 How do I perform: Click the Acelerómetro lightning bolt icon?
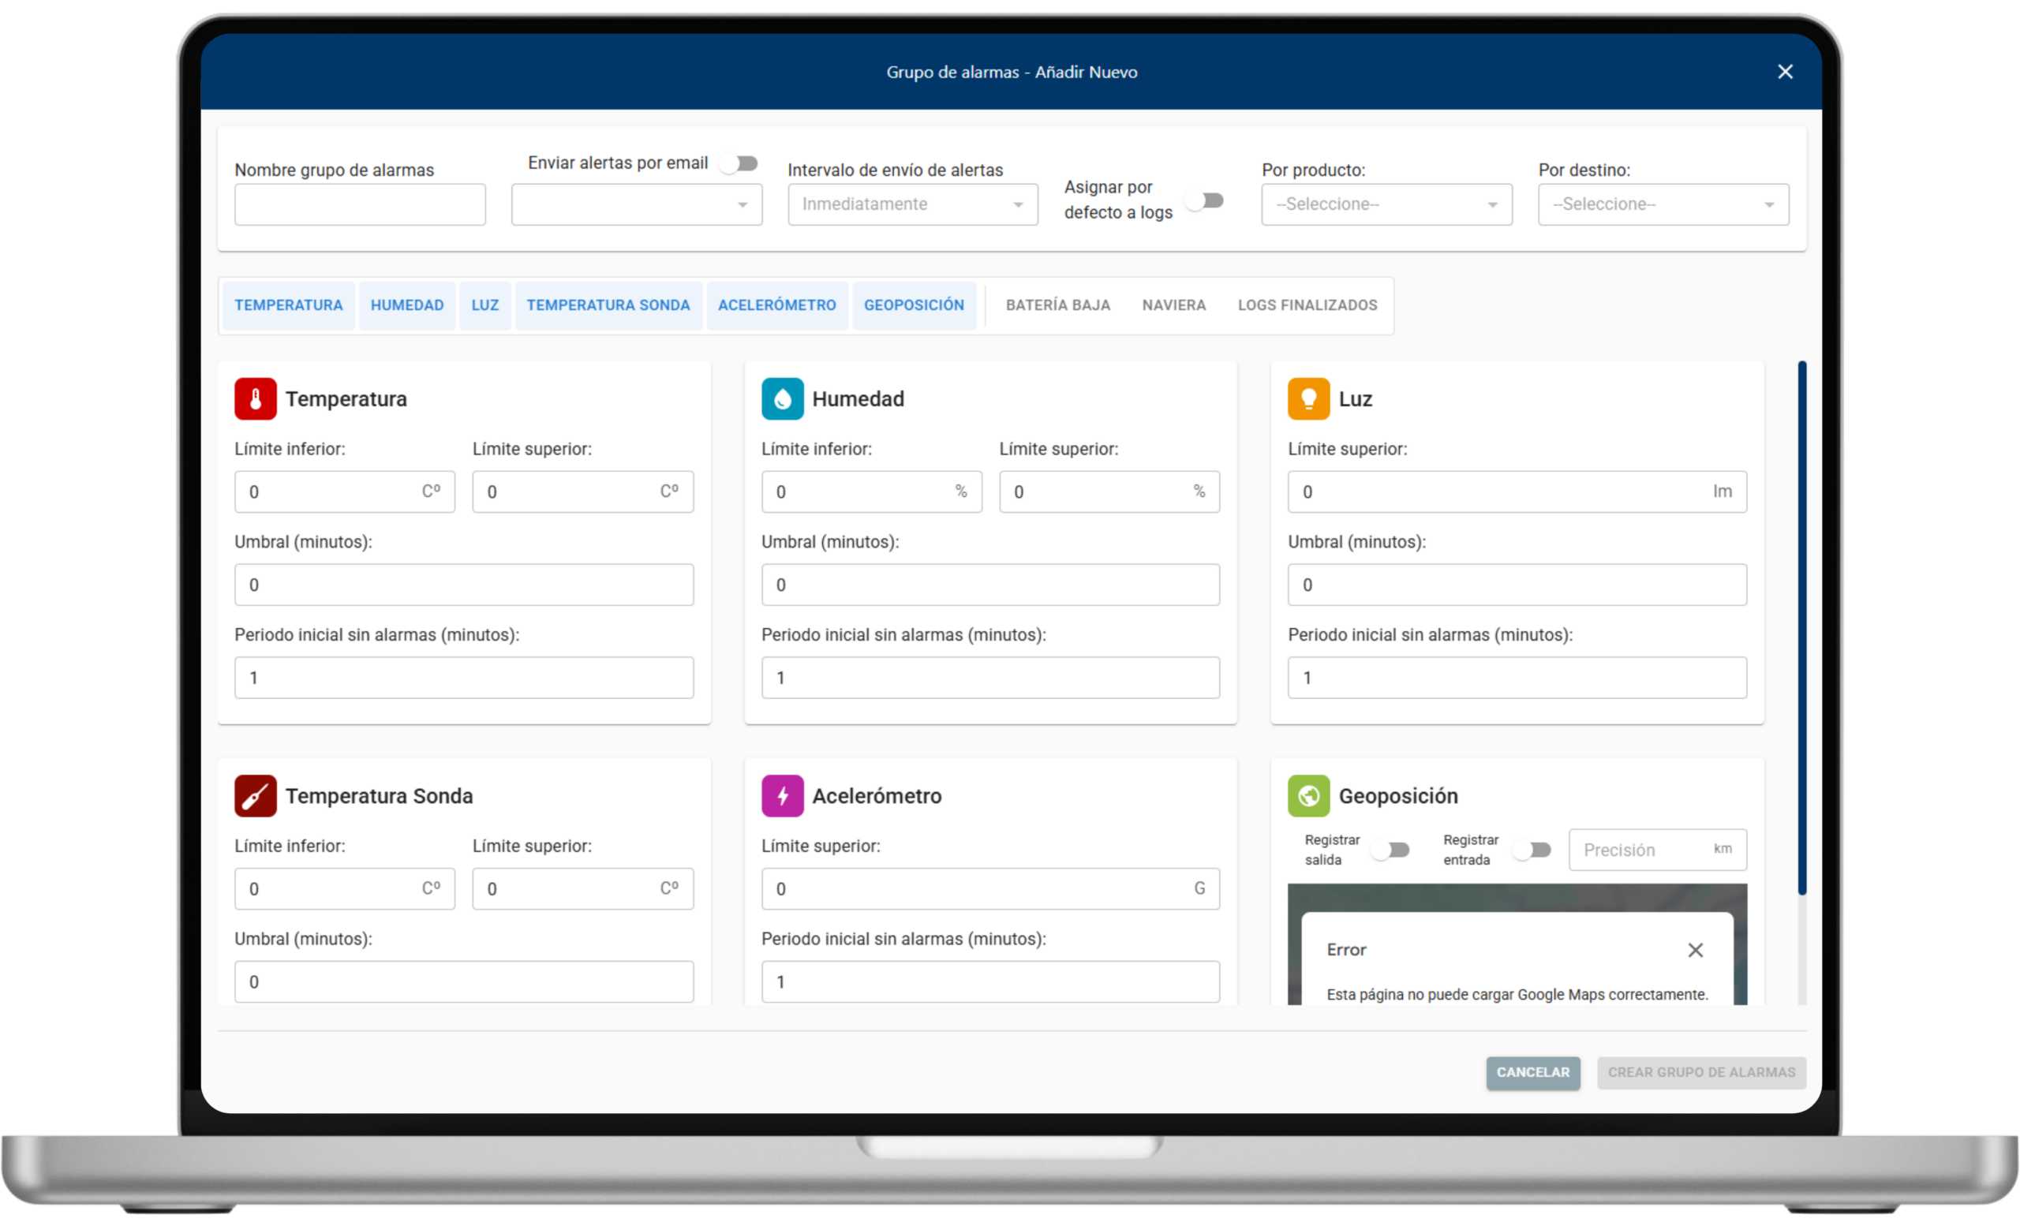click(x=781, y=796)
